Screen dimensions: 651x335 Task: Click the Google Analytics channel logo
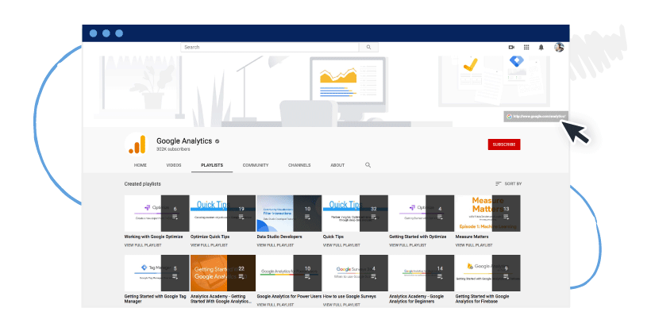(137, 144)
